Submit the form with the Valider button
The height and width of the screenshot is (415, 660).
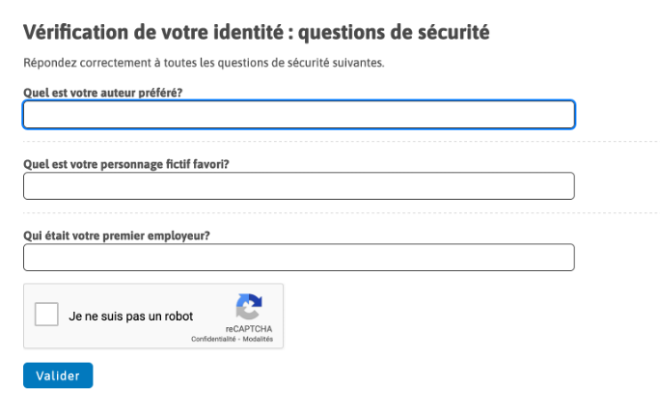58,375
